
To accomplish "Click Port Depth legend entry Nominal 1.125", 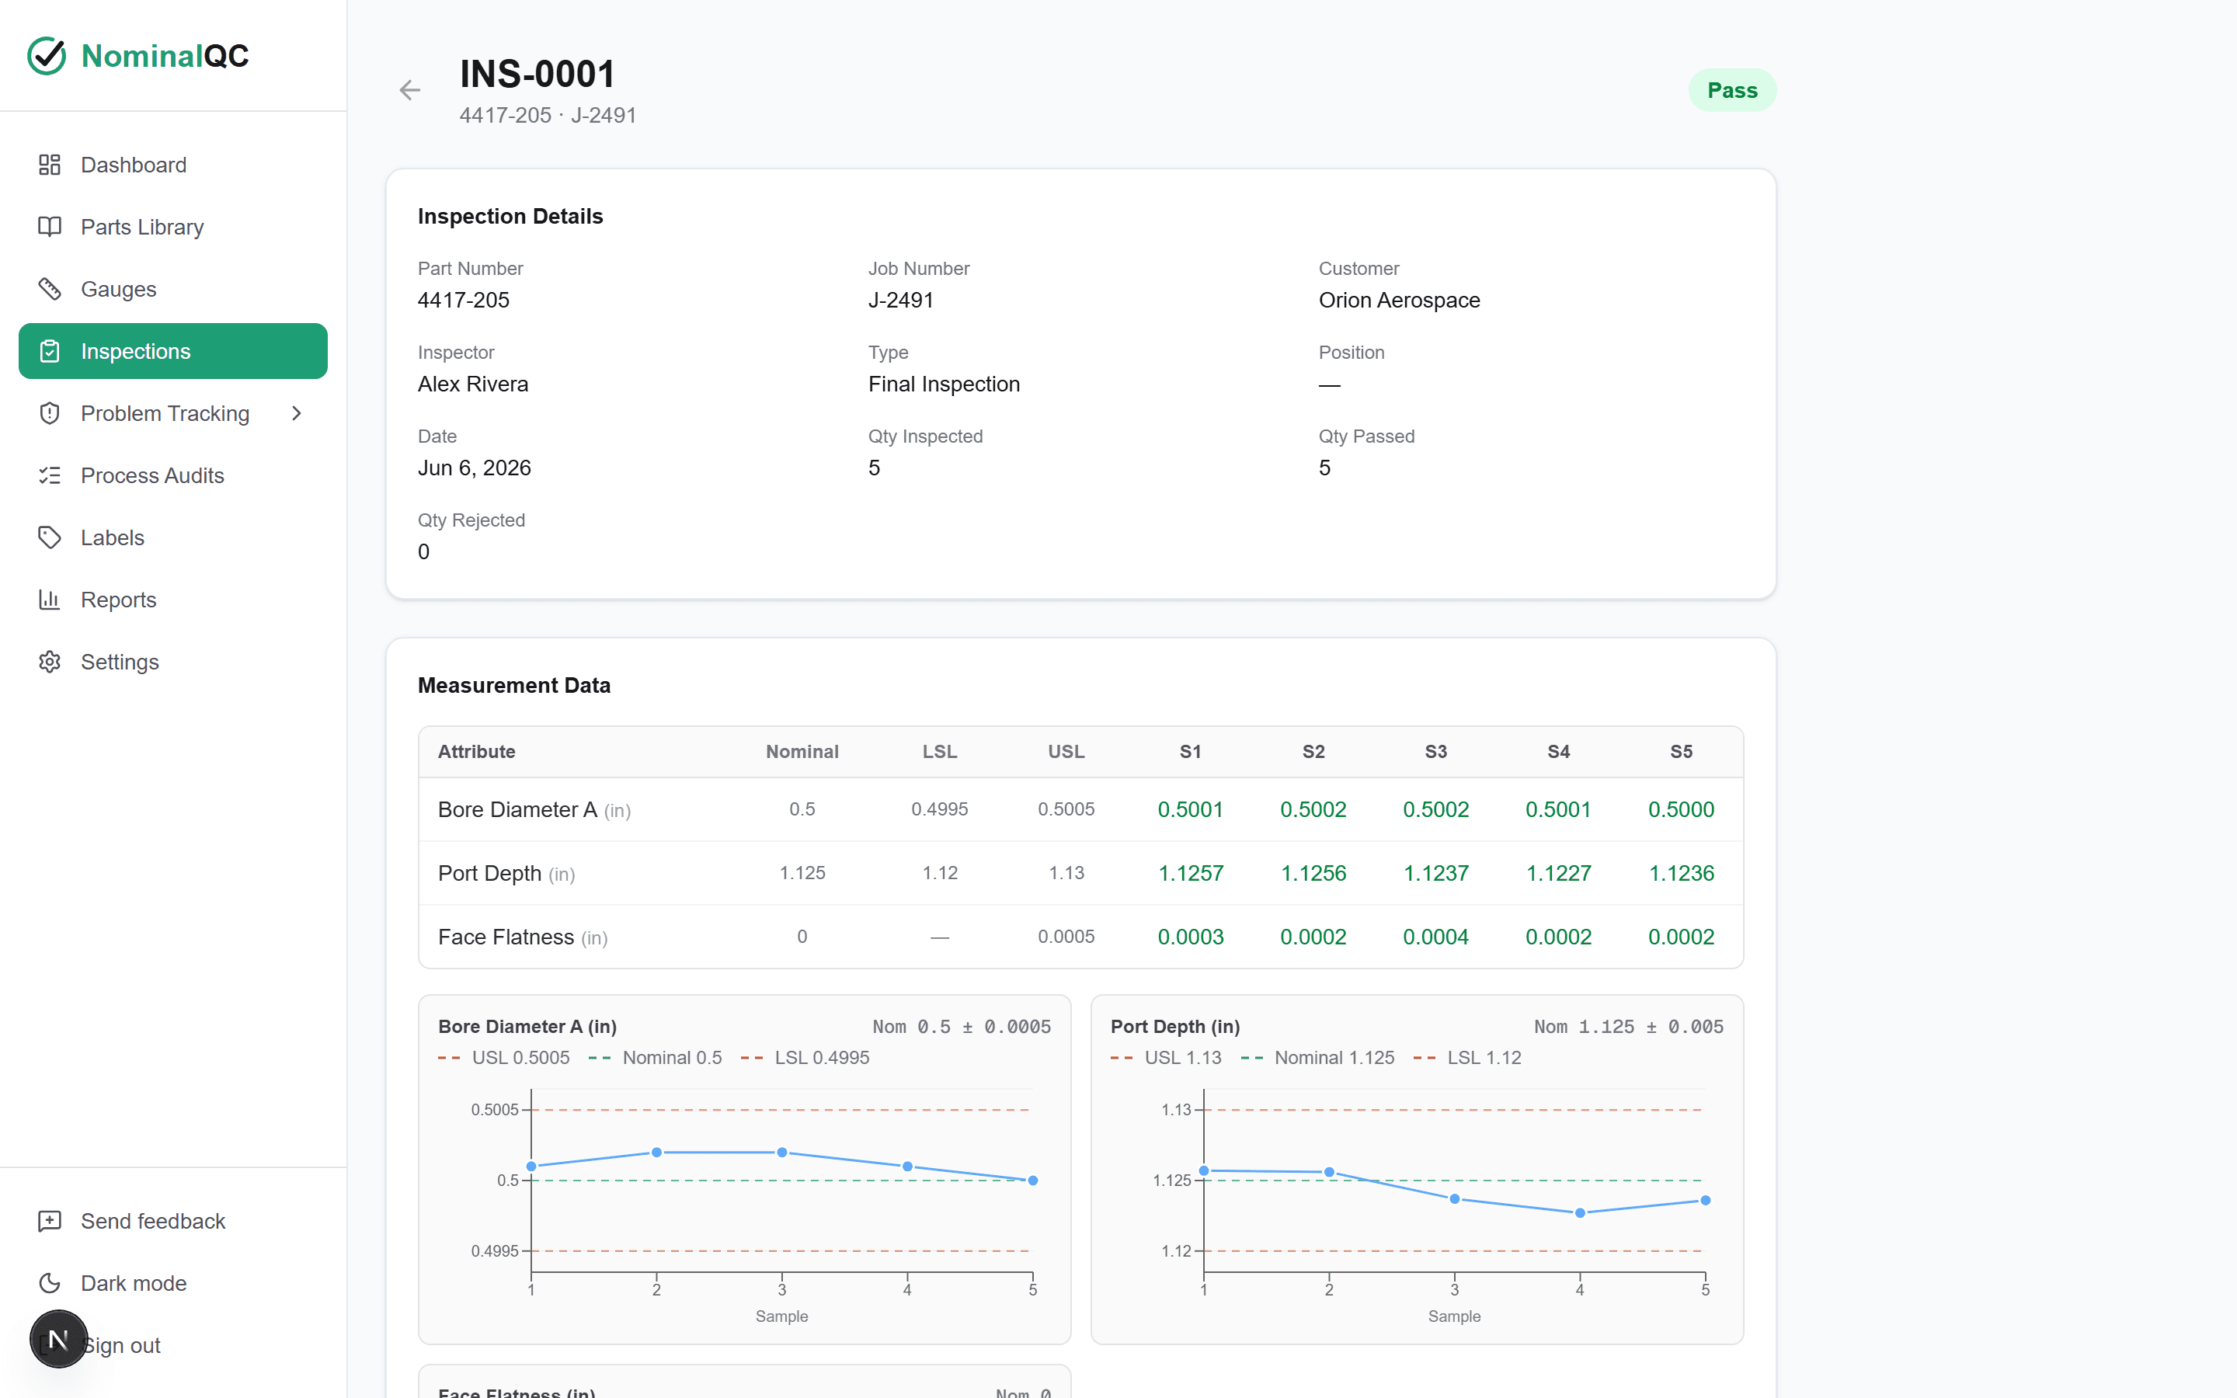I will coord(1318,1058).
